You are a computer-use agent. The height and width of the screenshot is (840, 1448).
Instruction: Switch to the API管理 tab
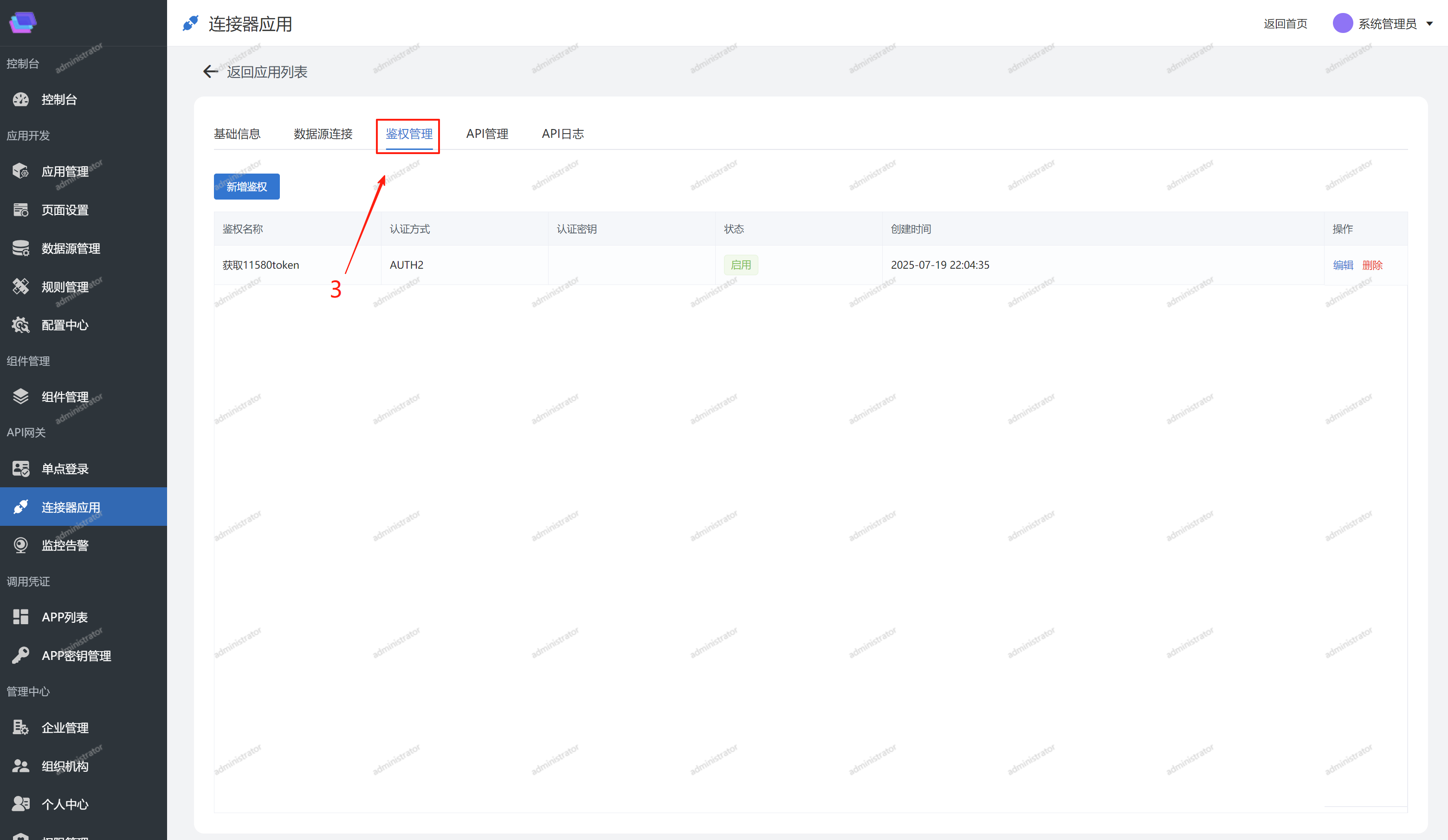click(487, 134)
